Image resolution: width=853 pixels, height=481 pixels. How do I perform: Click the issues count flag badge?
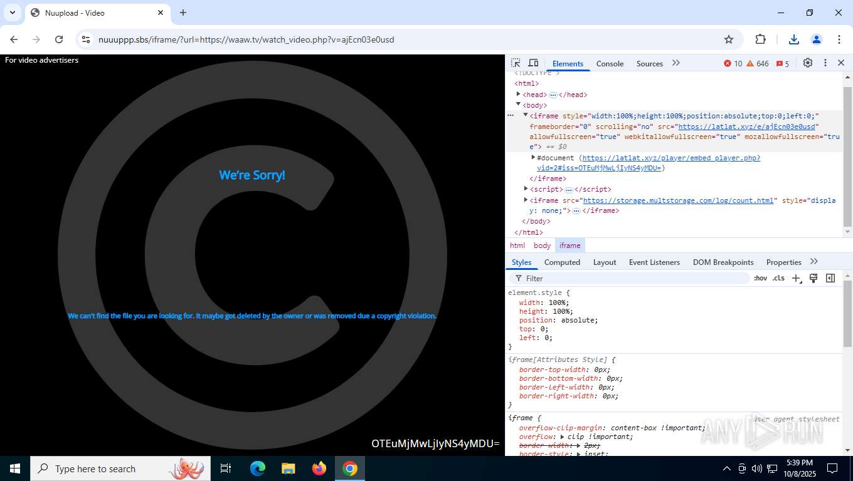[783, 64]
